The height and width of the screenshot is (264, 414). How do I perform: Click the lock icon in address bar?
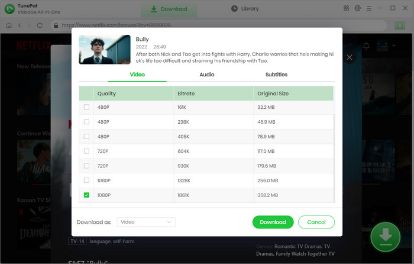click(x=56, y=25)
